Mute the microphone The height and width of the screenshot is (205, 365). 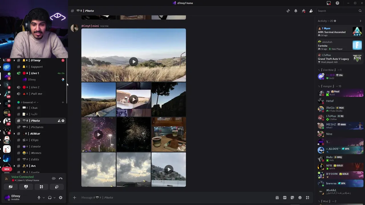click(39, 198)
